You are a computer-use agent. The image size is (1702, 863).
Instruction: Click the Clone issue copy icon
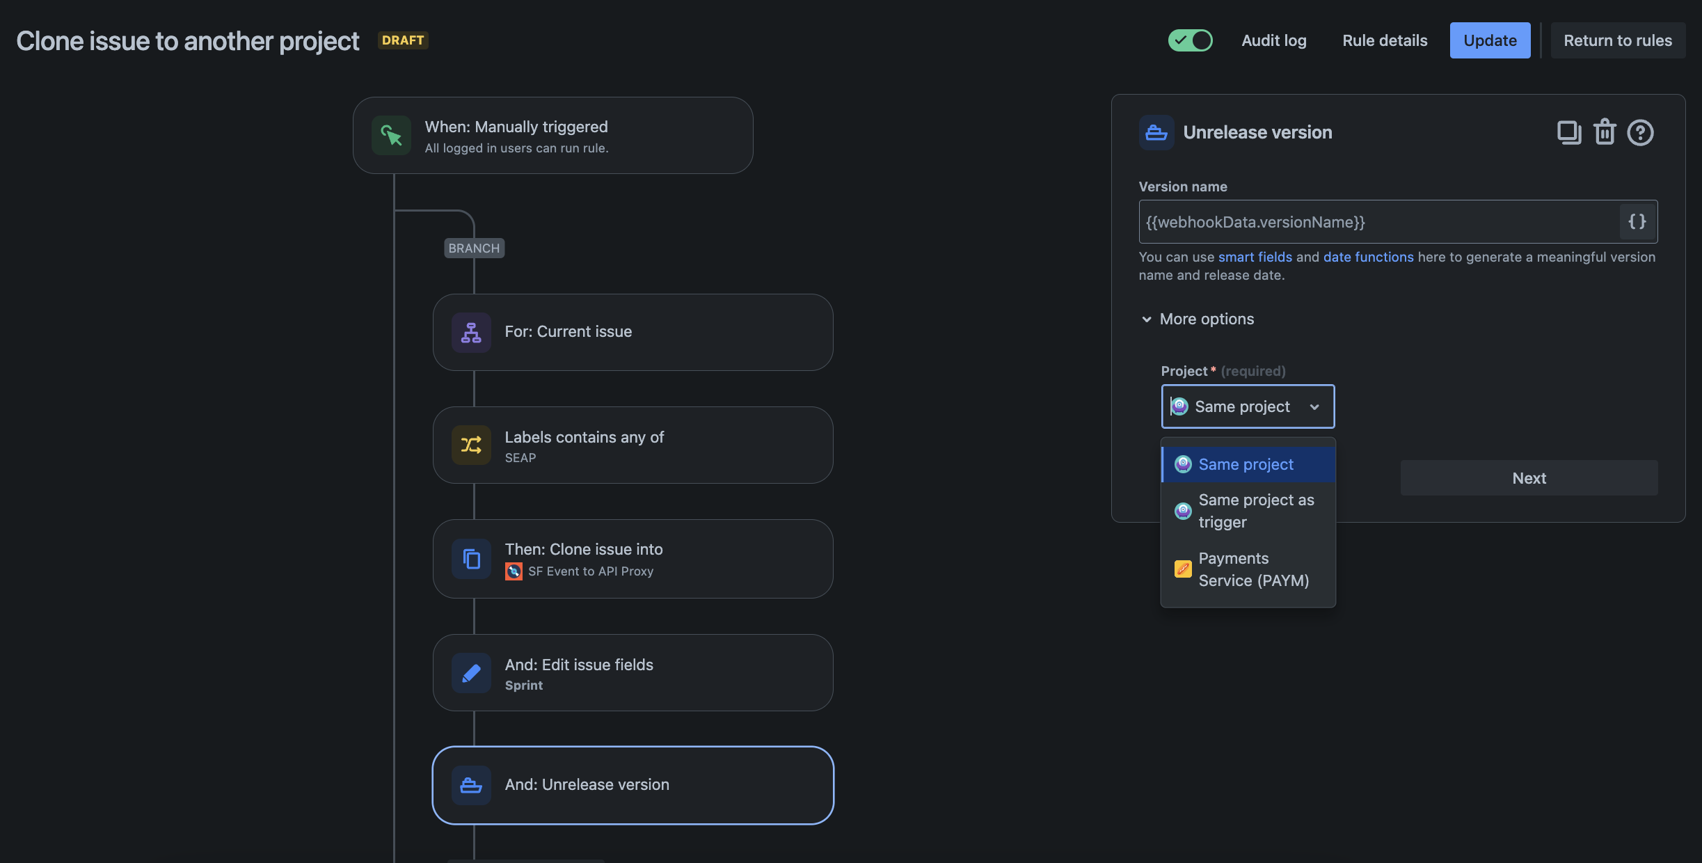click(471, 559)
